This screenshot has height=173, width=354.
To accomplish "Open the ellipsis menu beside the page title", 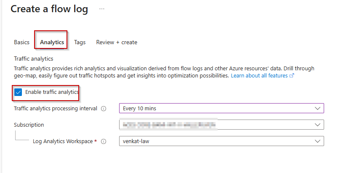I will click(101, 9).
